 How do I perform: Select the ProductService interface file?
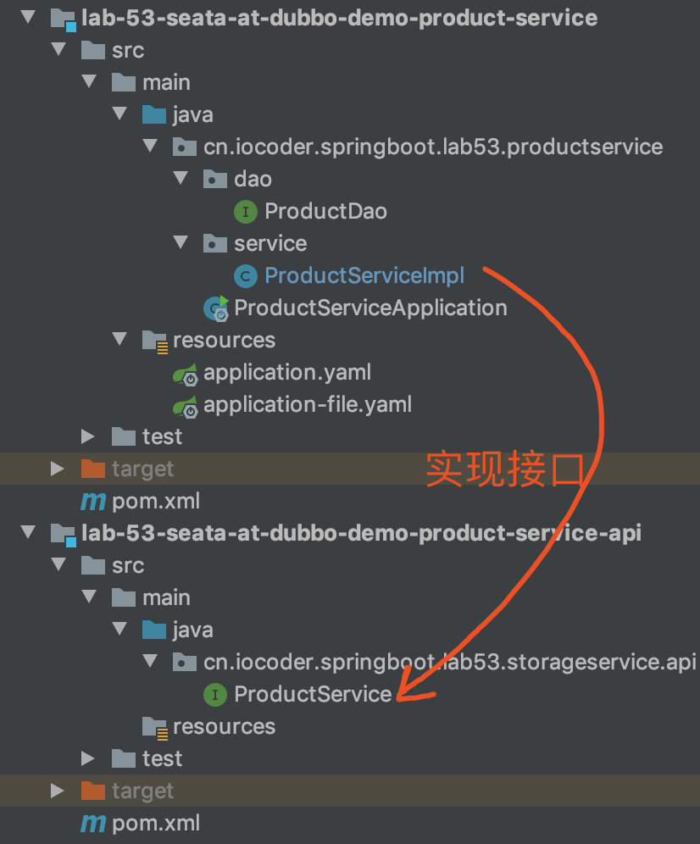313,695
